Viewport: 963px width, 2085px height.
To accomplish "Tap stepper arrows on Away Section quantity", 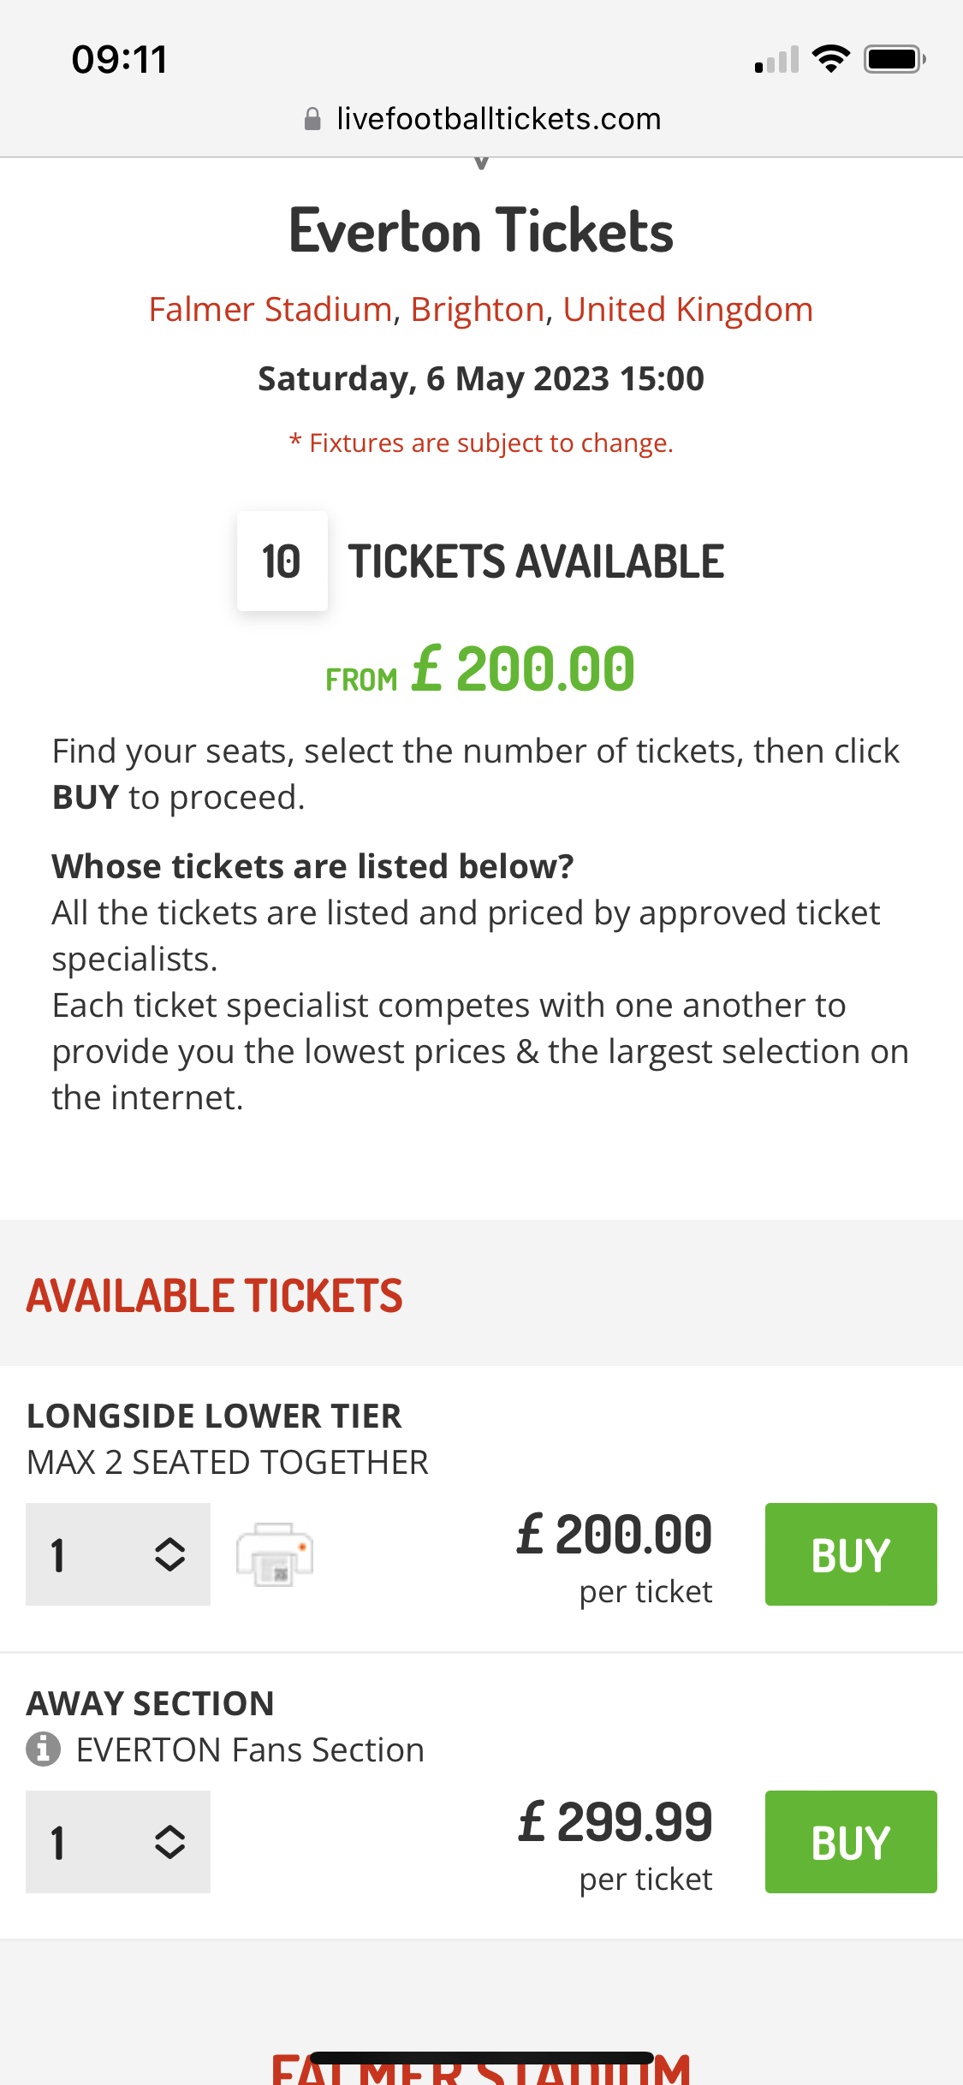I will coord(169,1842).
